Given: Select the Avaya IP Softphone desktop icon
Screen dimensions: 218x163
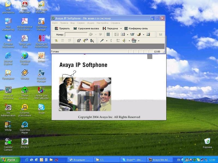Looking at the screenshot, I should coord(8,90).
